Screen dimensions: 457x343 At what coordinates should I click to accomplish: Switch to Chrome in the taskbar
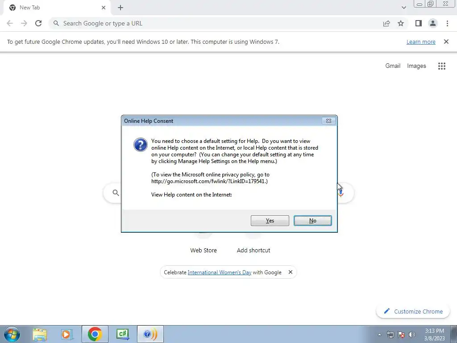click(95, 334)
